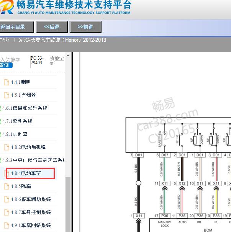This screenshot has width=231, height=232.
Task: Click the 查询 search button
Action: (x=6, y=65)
